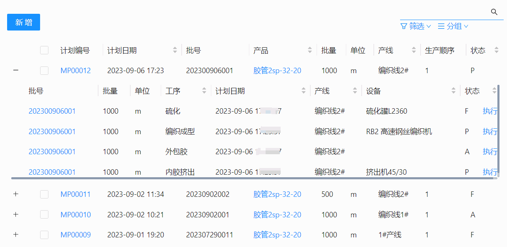Expand the MP00010 row

click(16, 214)
